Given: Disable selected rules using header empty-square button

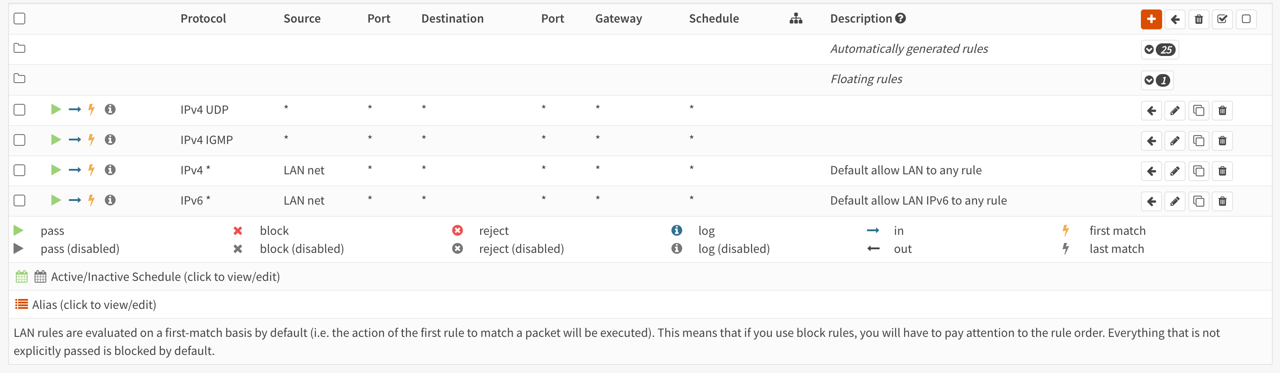Looking at the screenshot, I should (x=1246, y=19).
